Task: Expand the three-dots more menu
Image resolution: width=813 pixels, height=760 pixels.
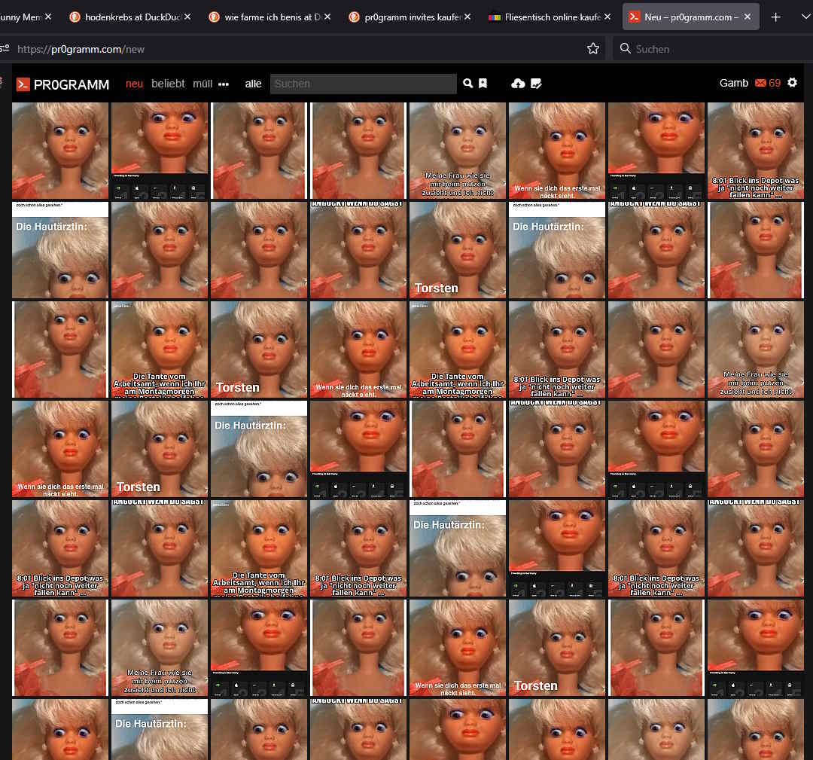Action: pyautogui.click(x=224, y=84)
